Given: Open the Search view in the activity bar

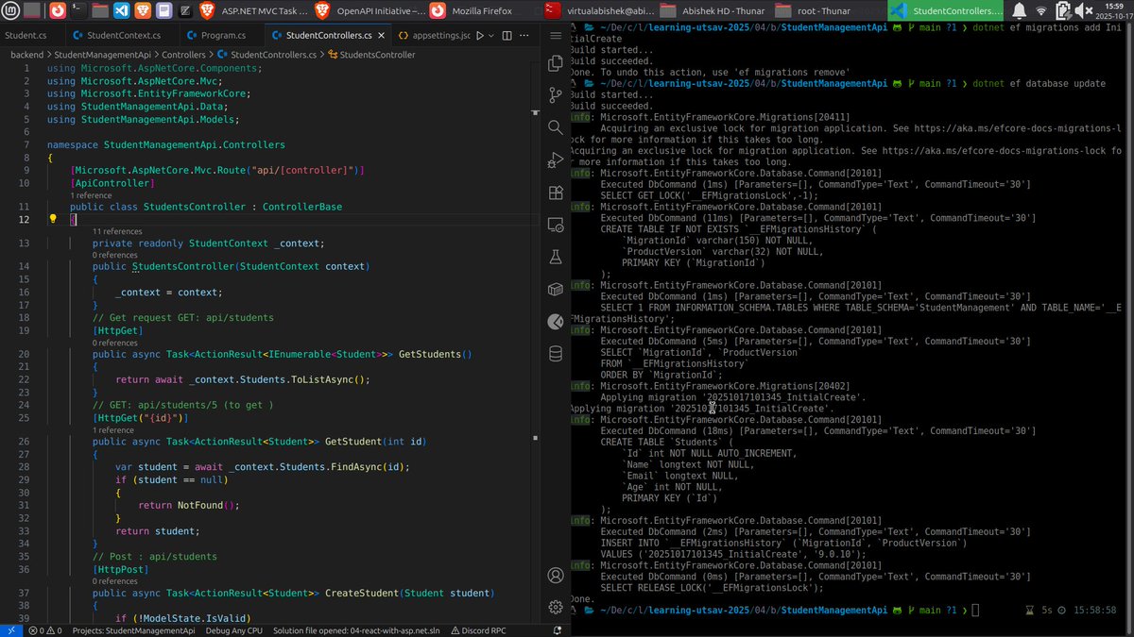Looking at the screenshot, I should tap(555, 128).
